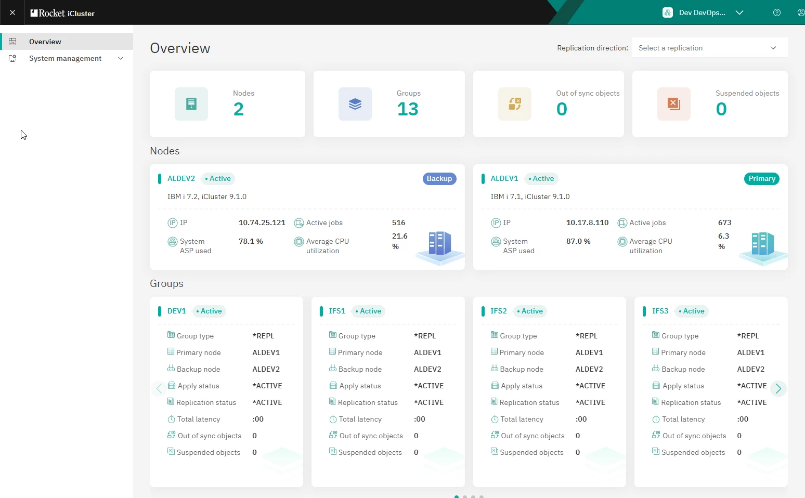Open the IFS1 group link
Viewport: 805px width, 498px height.
point(337,311)
